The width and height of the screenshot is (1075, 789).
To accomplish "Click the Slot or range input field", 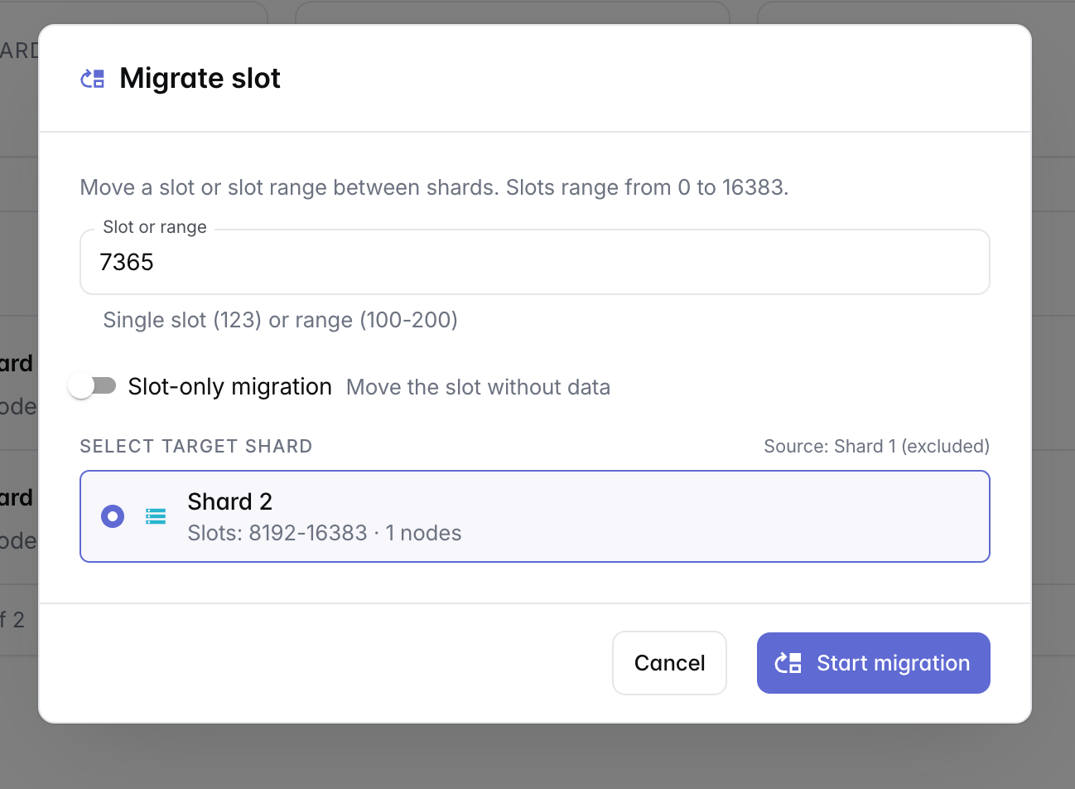I will 535,262.
